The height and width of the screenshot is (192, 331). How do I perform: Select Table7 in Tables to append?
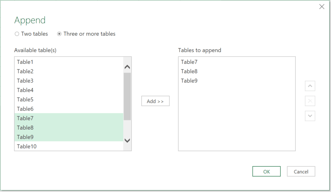tap(189, 62)
